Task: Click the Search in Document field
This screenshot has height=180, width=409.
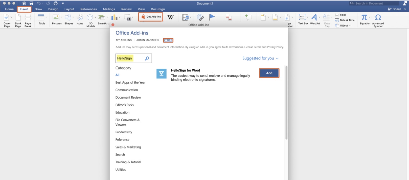Action: (x=374, y=3)
